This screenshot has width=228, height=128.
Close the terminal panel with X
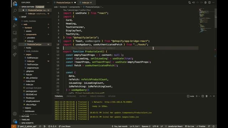click(214, 96)
